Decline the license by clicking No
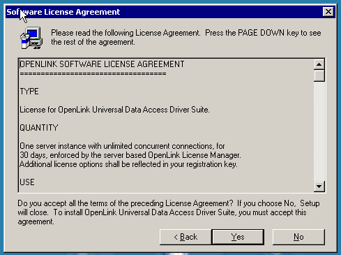The height and width of the screenshot is (255, 341). [298, 237]
